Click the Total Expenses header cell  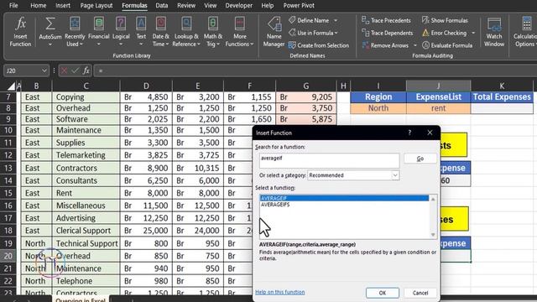pyautogui.click(x=502, y=97)
